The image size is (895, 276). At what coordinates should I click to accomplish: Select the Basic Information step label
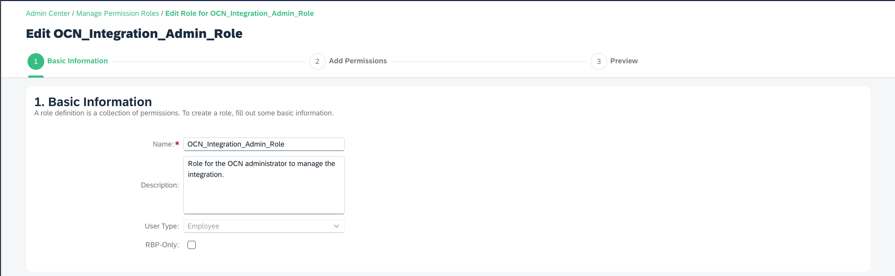click(77, 61)
